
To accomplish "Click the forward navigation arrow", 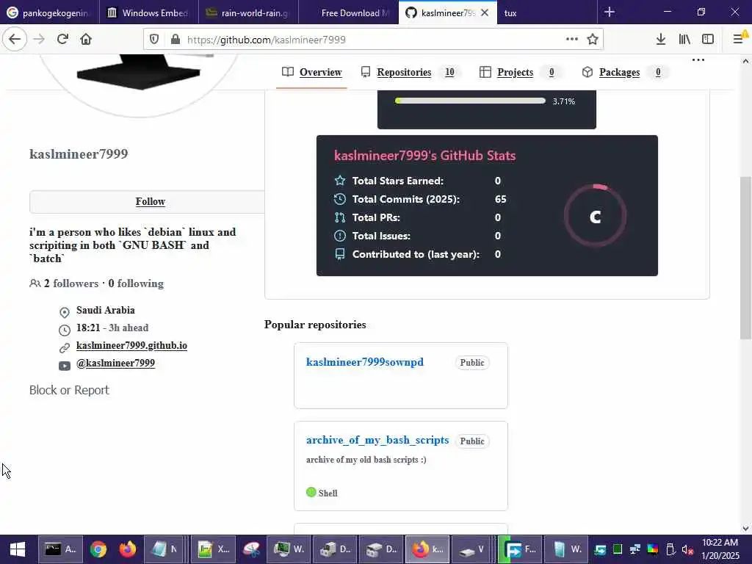I will point(39,40).
